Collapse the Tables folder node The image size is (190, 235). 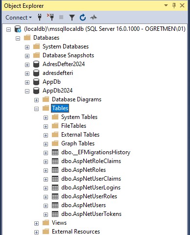[36, 109]
